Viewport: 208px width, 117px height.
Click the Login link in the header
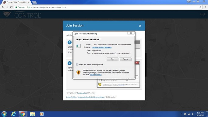pyautogui.click(x=203, y=14)
